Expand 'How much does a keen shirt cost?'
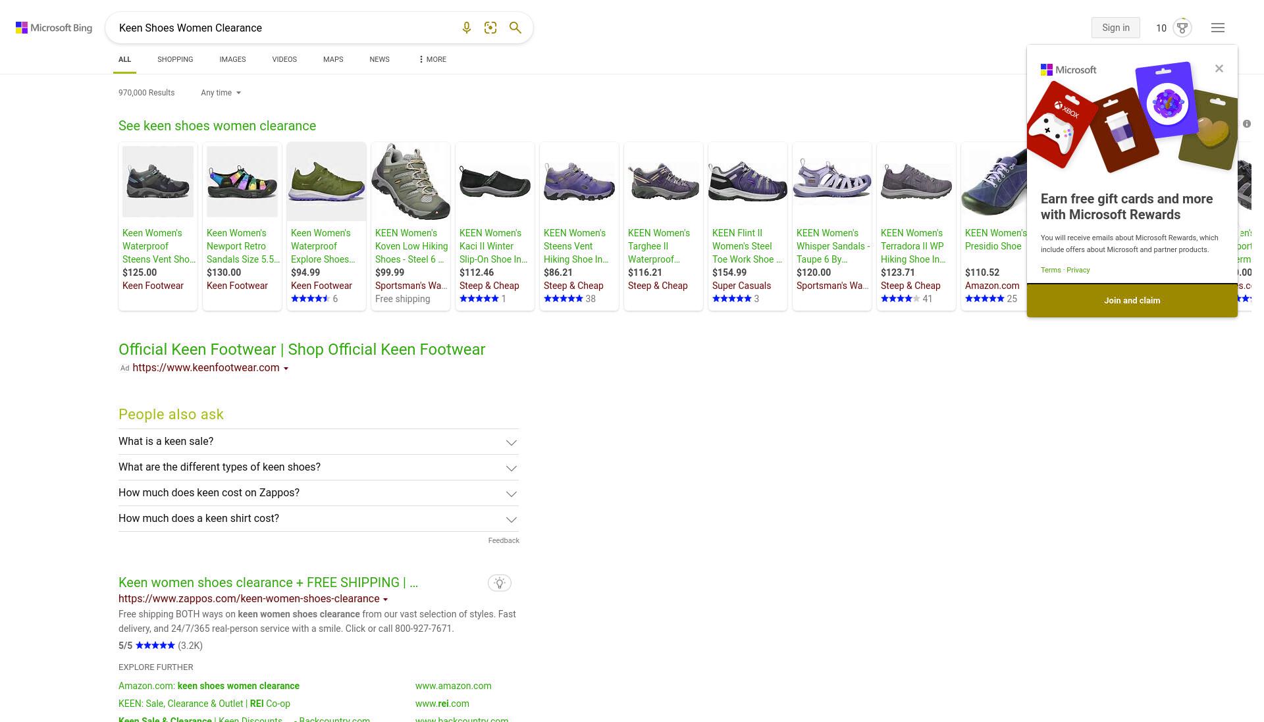Viewport: 1264px width, 722px height. 319,519
